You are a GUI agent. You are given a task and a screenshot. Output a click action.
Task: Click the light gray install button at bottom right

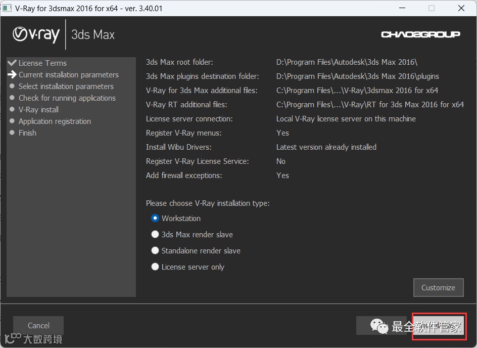pyautogui.click(x=439, y=326)
